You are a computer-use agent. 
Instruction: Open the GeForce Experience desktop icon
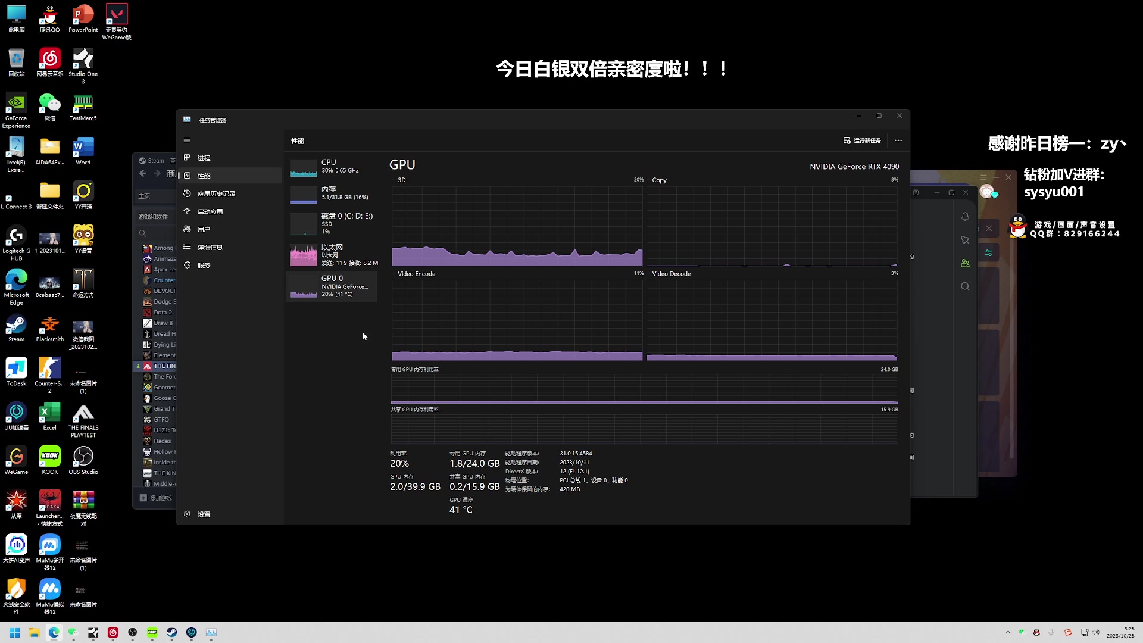pos(16,111)
